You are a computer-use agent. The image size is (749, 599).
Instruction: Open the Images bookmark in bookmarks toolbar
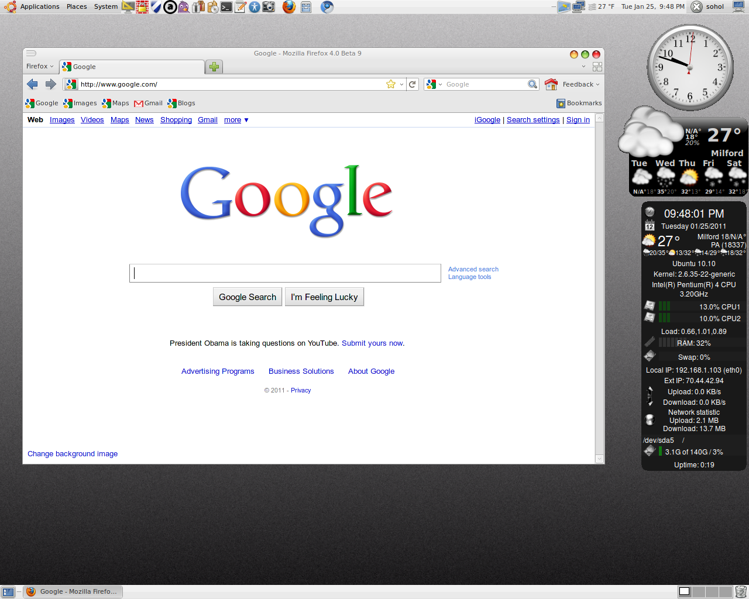click(x=80, y=104)
